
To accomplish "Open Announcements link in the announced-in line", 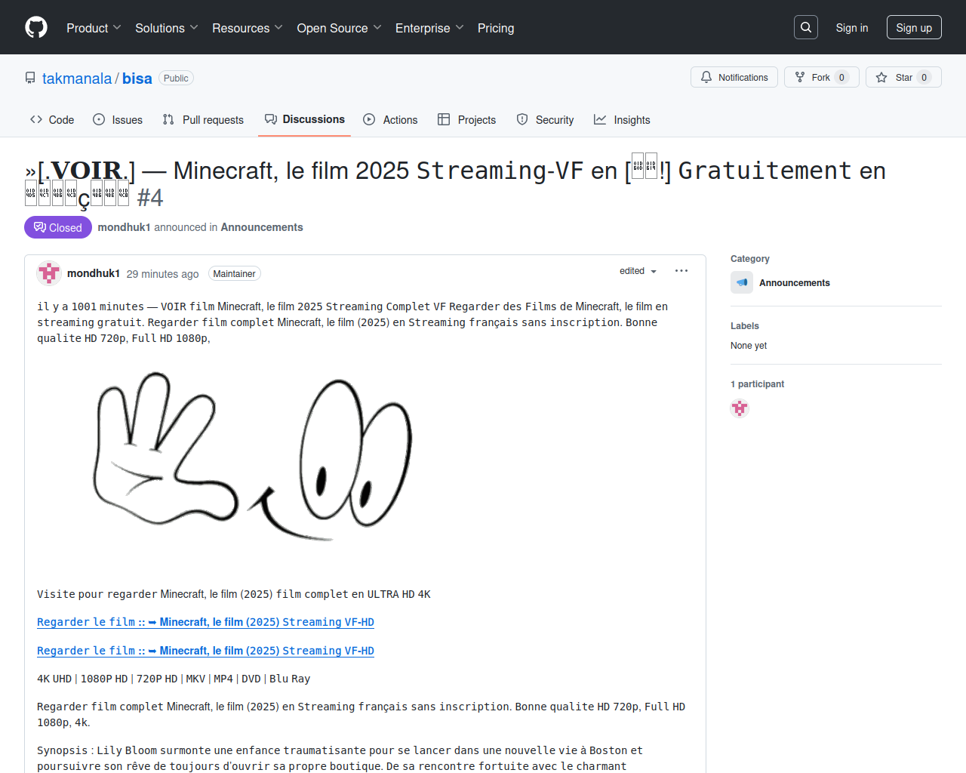I will (262, 227).
